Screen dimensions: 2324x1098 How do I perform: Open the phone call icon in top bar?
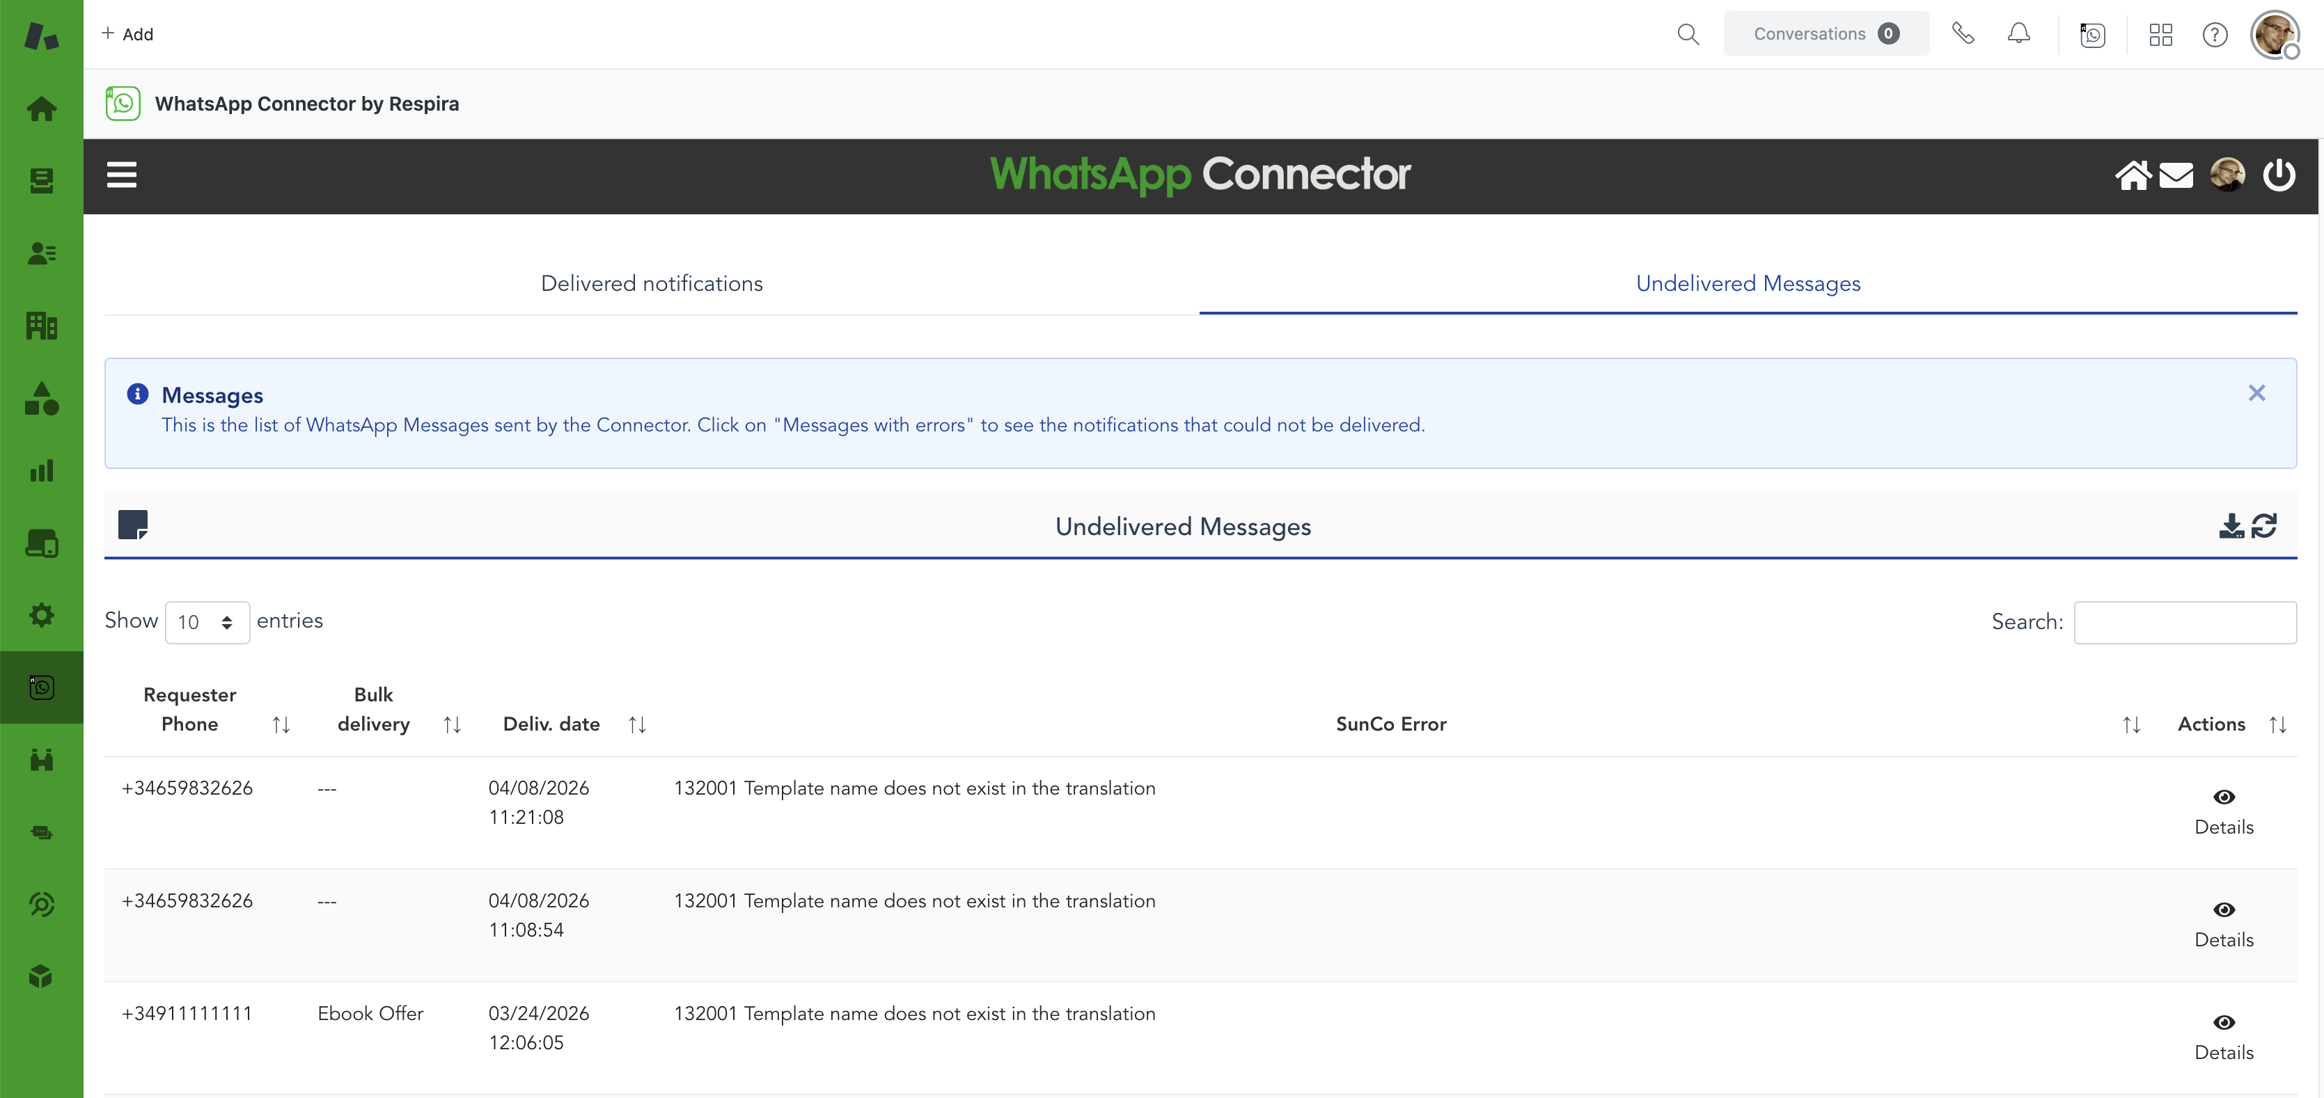[1963, 33]
